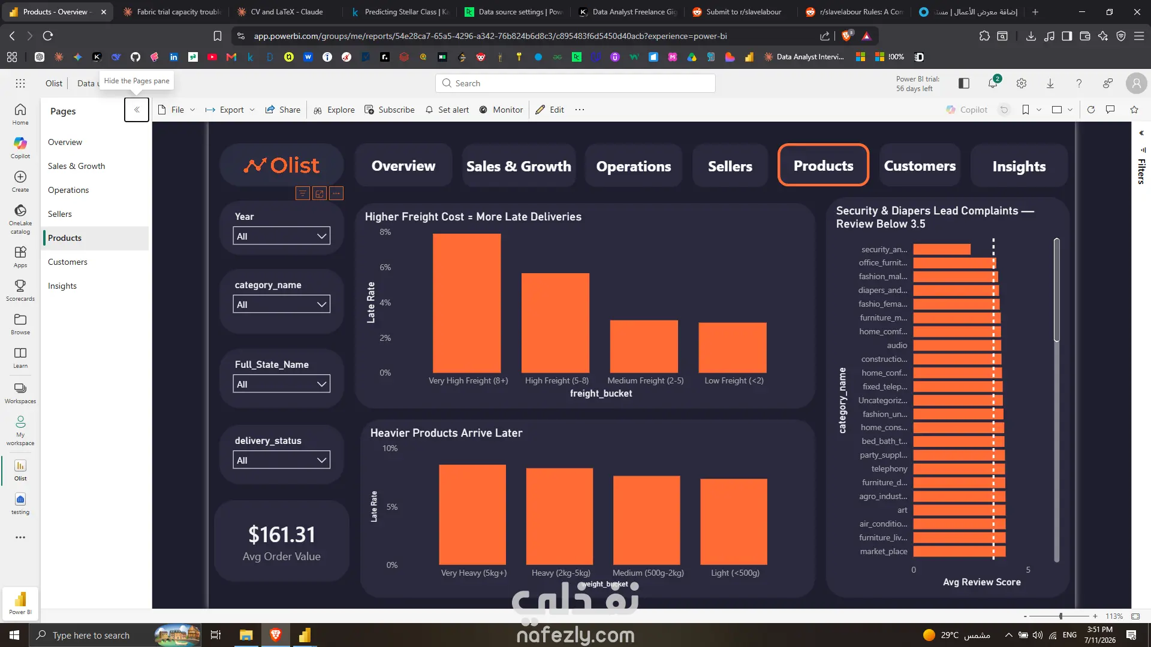Click the Share button in the toolbar
The height and width of the screenshot is (647, 1151).
[x=283, y=110]
